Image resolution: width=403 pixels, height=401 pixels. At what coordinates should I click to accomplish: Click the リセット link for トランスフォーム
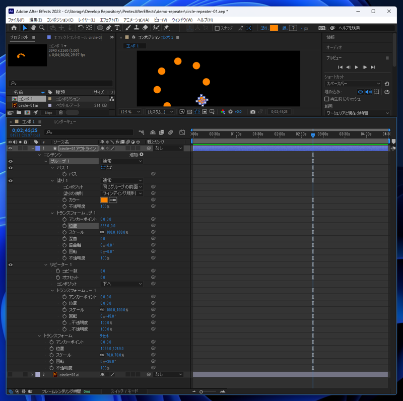[104, 336]
